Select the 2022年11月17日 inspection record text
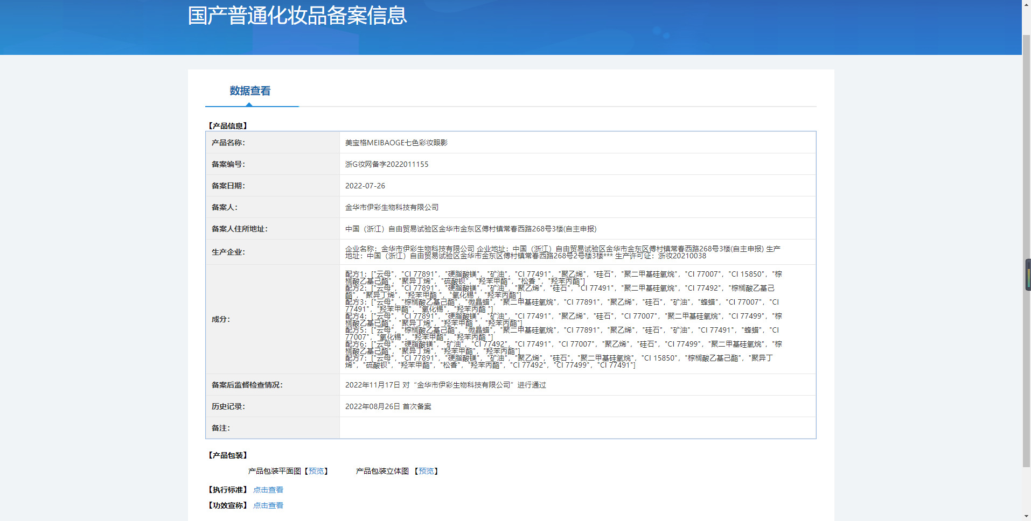This screenshot has width=1031, height=521. click(445, 385)
